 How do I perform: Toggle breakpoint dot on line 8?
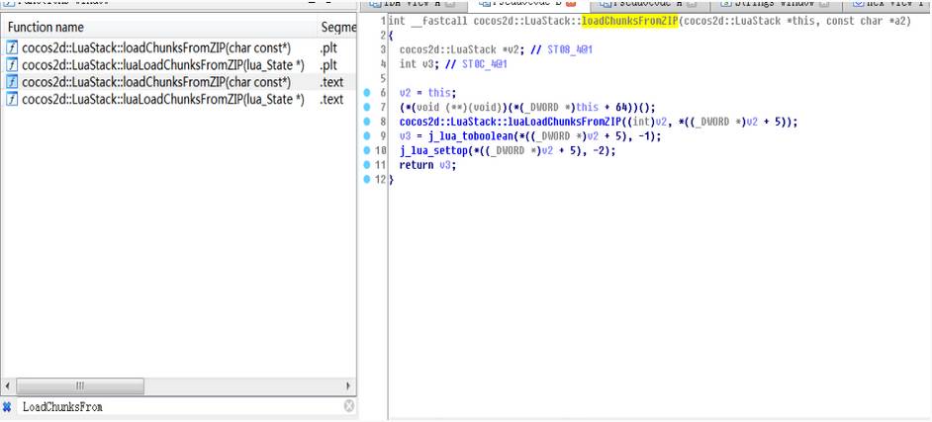pyautogui.click(x=367, y=122)
